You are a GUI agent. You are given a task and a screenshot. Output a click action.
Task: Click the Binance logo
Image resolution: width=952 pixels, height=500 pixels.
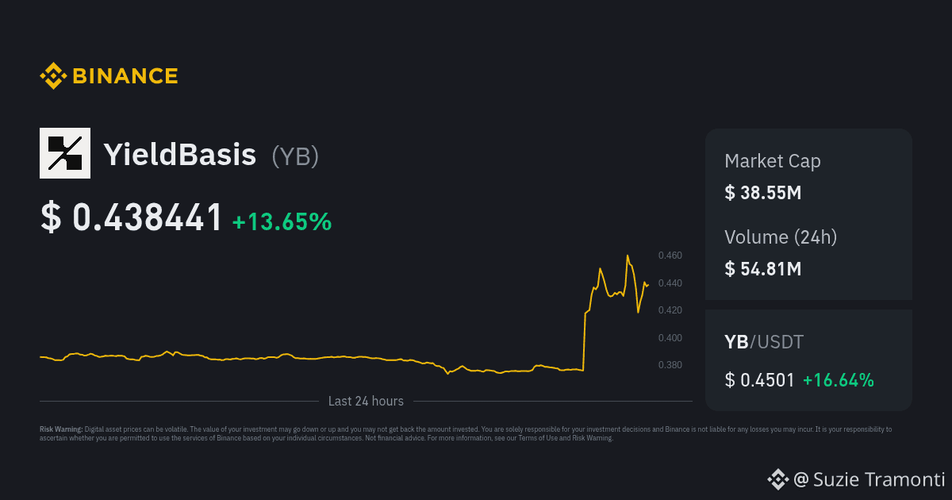[109, 76]
